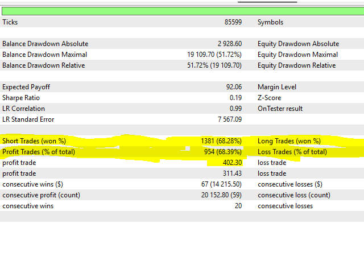Select the highlighted value 402.30
The height and width of the screenshot is (273, 364).
click(233, 163)
